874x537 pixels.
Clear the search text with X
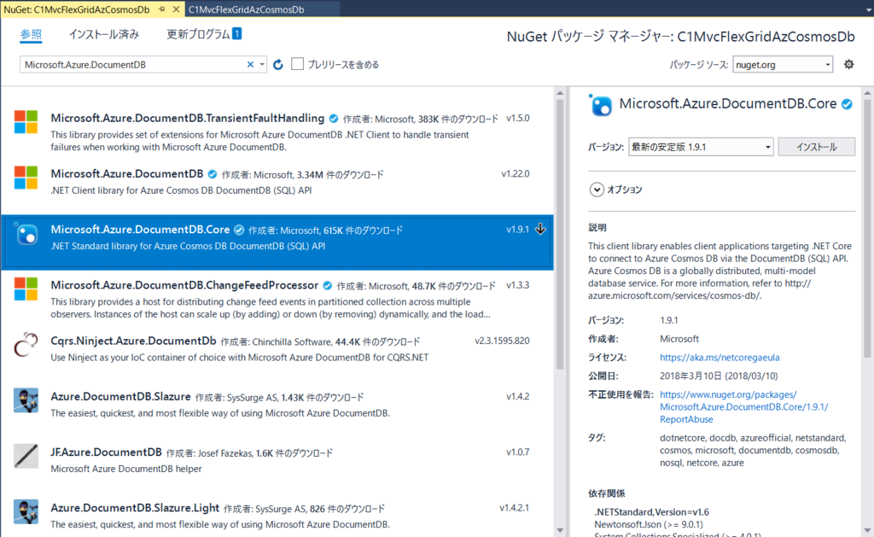point(250,65)
